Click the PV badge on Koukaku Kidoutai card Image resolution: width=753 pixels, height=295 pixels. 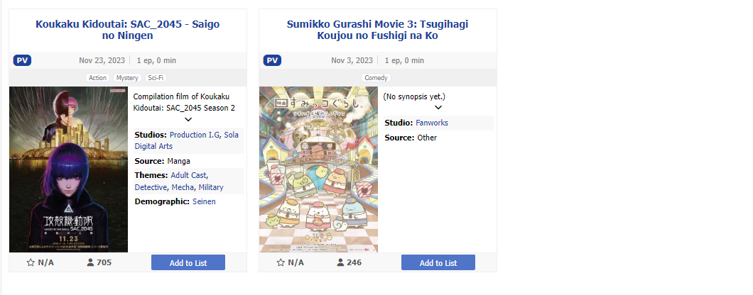tap(22, 60)
